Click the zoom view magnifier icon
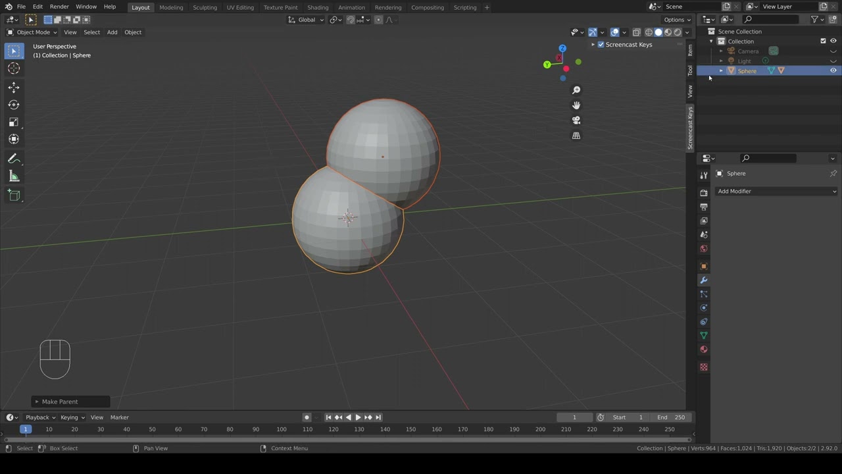This screenshot has width=842, height=474. 576,90
